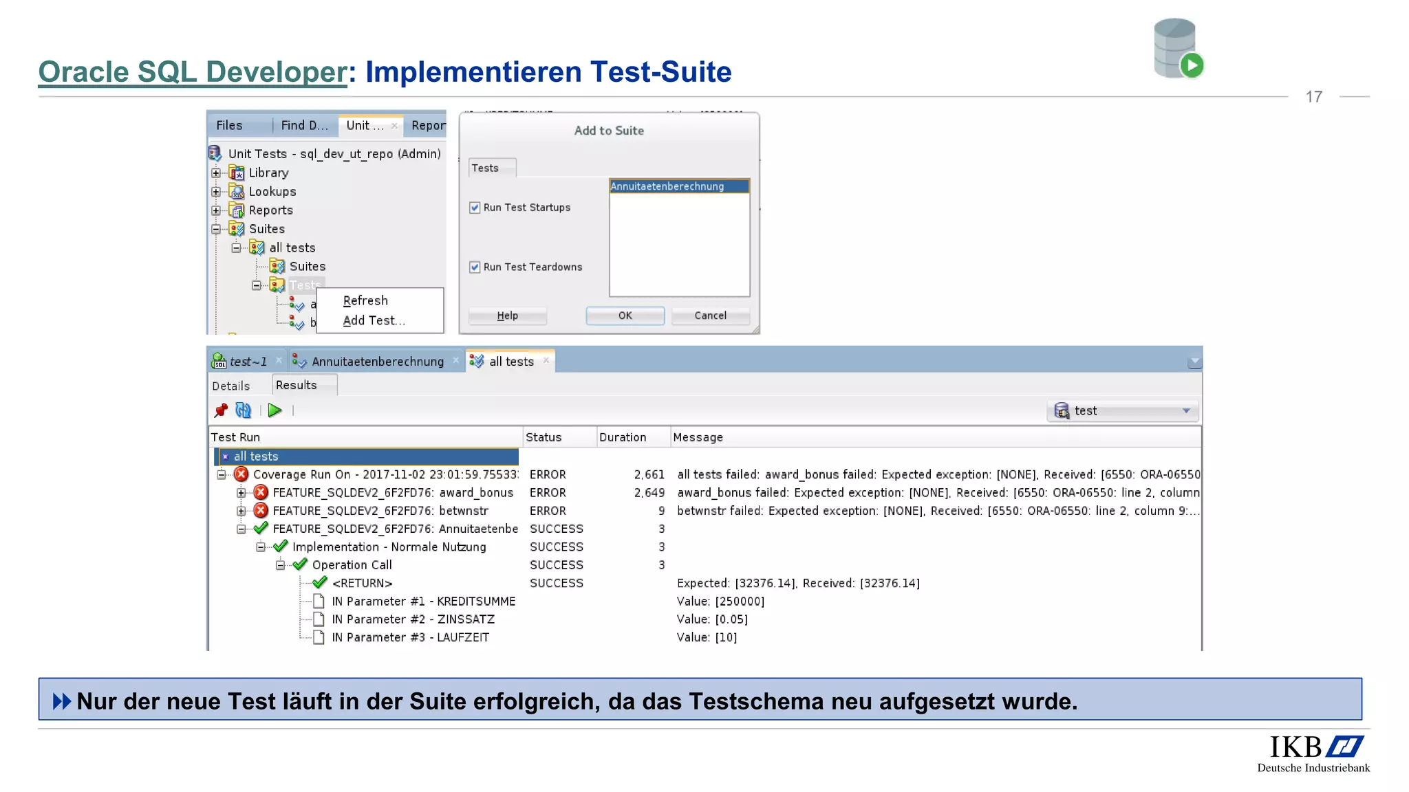Select nested Suites node under all tests
1409x792 pixels.
coord(307,266)
